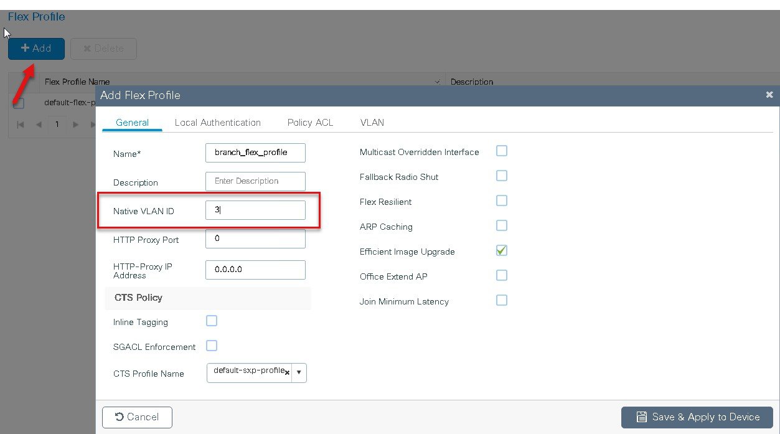This screenshot has width=780, height=434.
Task: Click the greyed Delete button
Action: pyautogui.click(x=103, y=49)
